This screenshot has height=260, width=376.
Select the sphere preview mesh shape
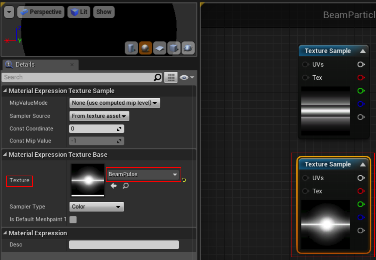pyautogui.click(x=145, y=48)
